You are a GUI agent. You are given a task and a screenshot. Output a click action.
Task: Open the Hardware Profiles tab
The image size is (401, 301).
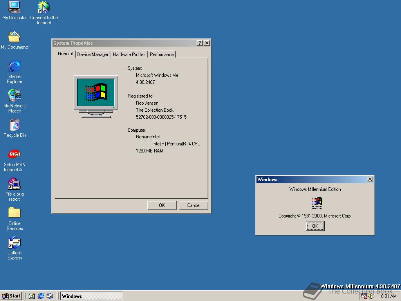[x=129, y=54]
